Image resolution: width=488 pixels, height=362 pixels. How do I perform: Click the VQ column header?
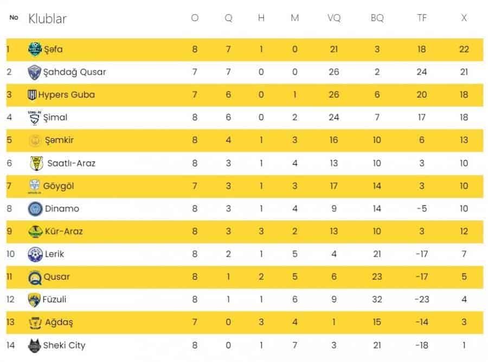[x=334, y=18]
